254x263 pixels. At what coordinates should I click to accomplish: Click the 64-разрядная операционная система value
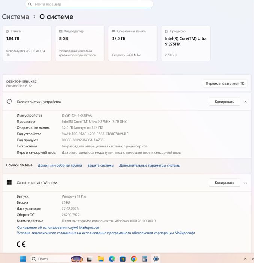click(x=104, y=146)
